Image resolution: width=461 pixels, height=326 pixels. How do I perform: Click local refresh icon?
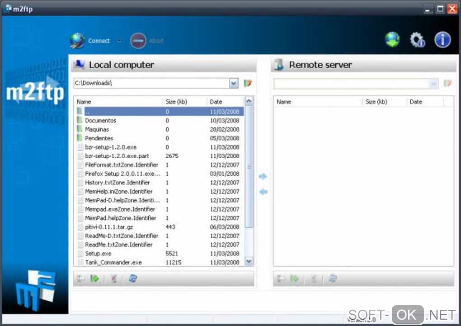point(133,279)
